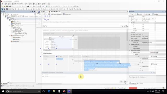Click the Find binoculars icon
The height and width of the screenshot is (94, 167).
tap(28, 7)
